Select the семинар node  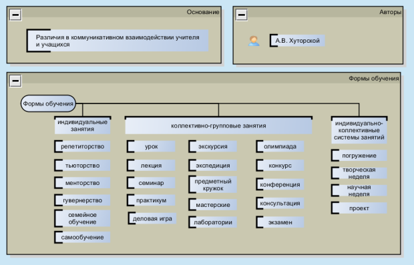click(x=151, y=183)
